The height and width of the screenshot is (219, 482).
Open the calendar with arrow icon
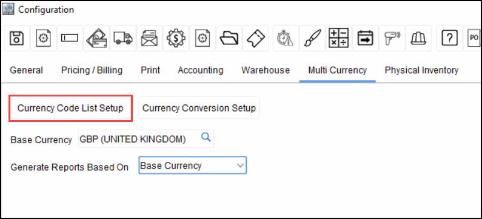click(365, 38)
